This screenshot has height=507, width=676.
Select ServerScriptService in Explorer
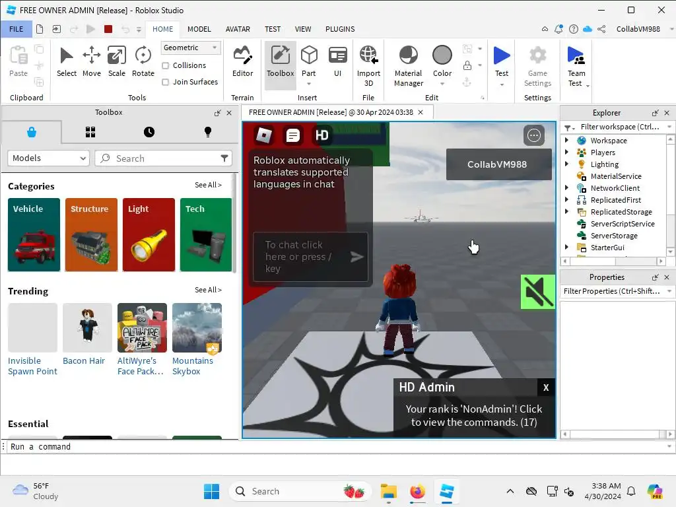(622, 224)
